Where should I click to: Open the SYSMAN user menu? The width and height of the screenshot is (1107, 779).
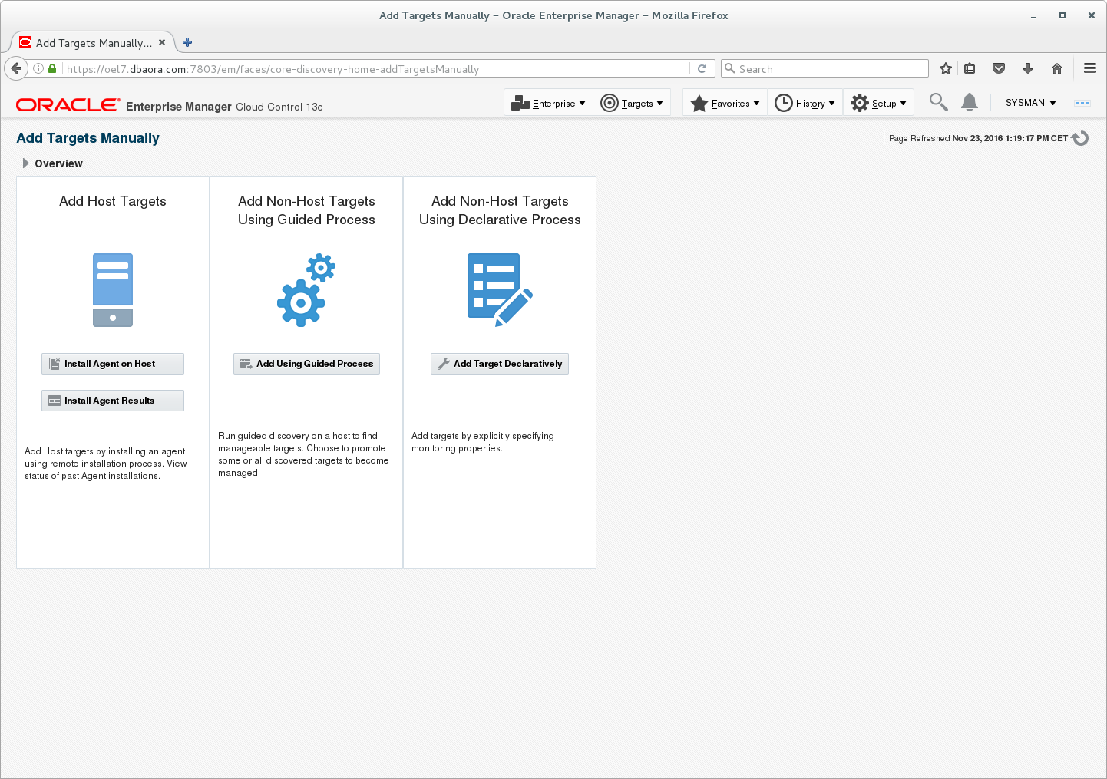[1031, 103]
